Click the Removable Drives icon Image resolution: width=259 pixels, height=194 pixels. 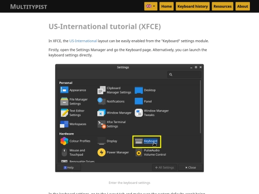click(x=64, y=161)
